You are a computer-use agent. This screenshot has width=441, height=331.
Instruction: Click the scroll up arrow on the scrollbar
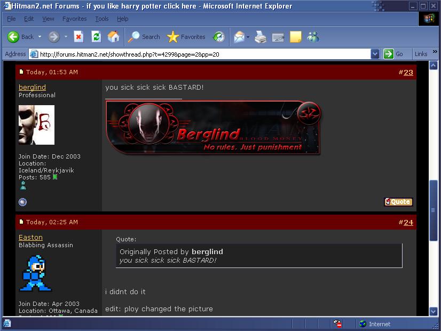tap(433, 66)
